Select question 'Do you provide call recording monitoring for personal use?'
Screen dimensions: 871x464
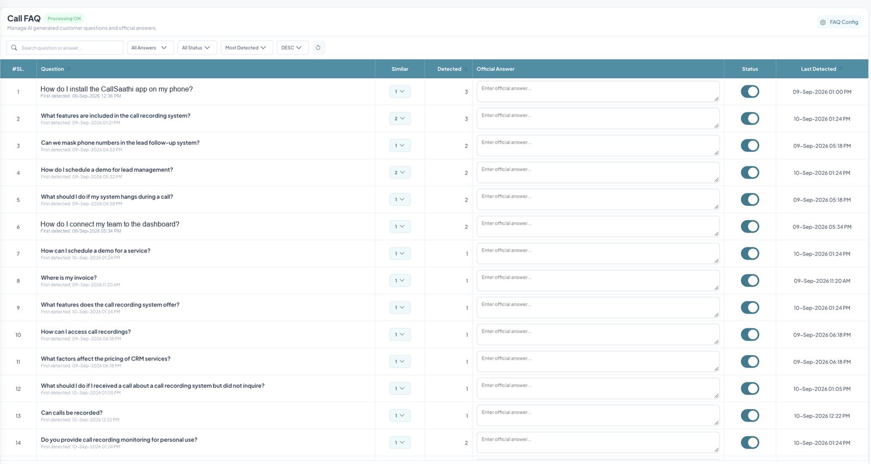pos(119,439)
